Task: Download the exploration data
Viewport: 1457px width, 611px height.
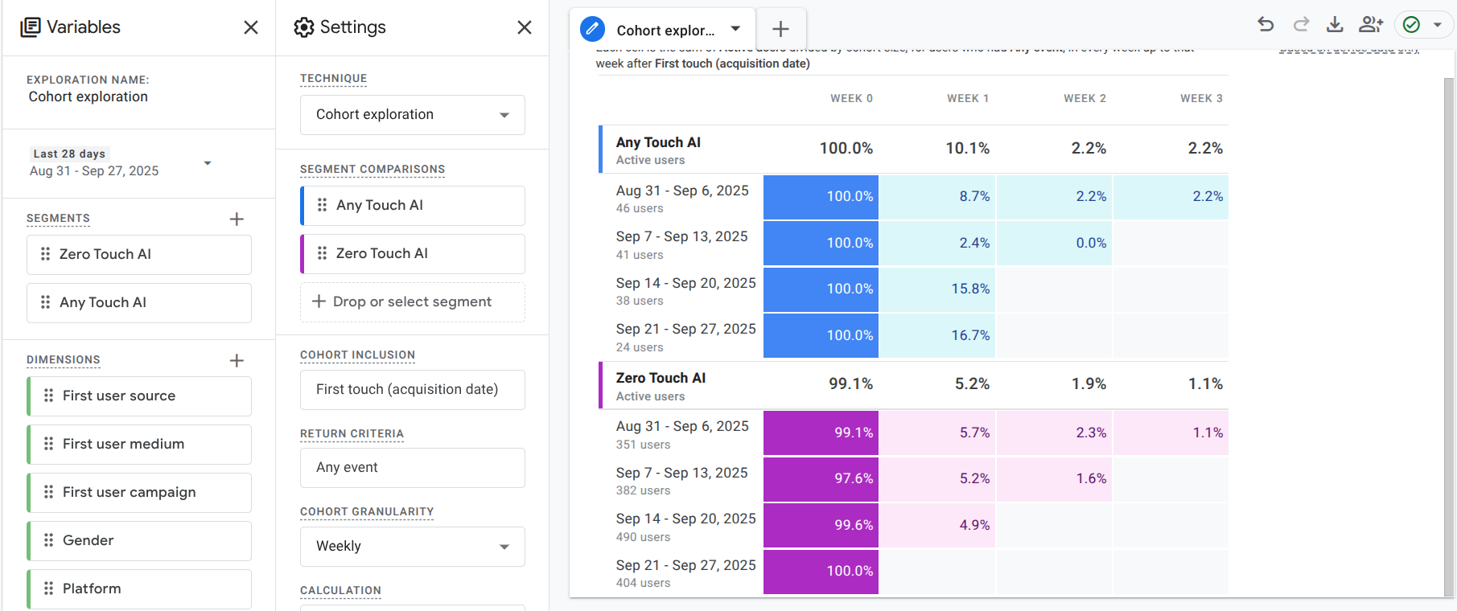Action: (x=1335, y=24)
